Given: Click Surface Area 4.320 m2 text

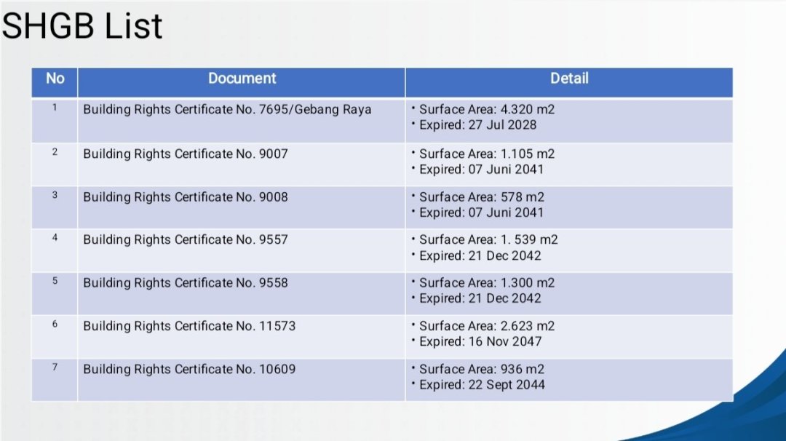Looking at the screenshot, I should tap(487, 110).
